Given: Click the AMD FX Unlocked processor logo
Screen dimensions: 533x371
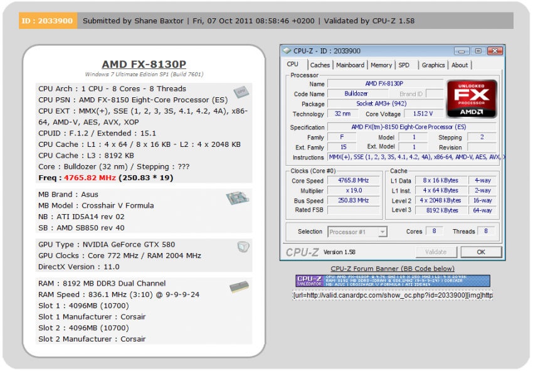Looking at the screenshot, I should coord(472,99).
